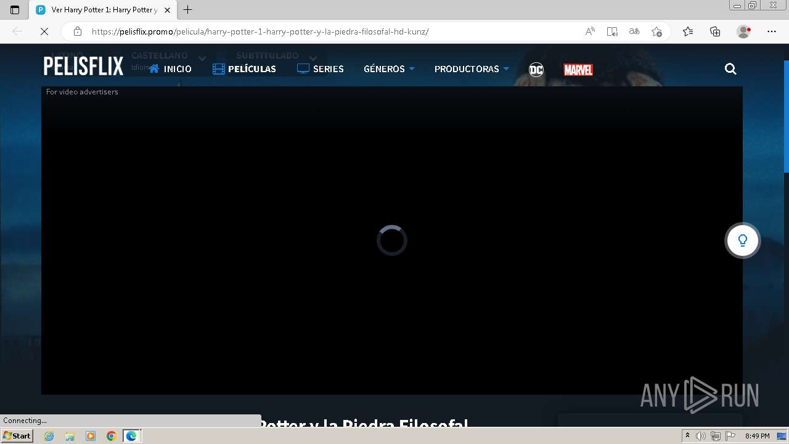Screen dimensions: 789x444
Task: Open the MARVEL logo link
Action: click(578, 70)
